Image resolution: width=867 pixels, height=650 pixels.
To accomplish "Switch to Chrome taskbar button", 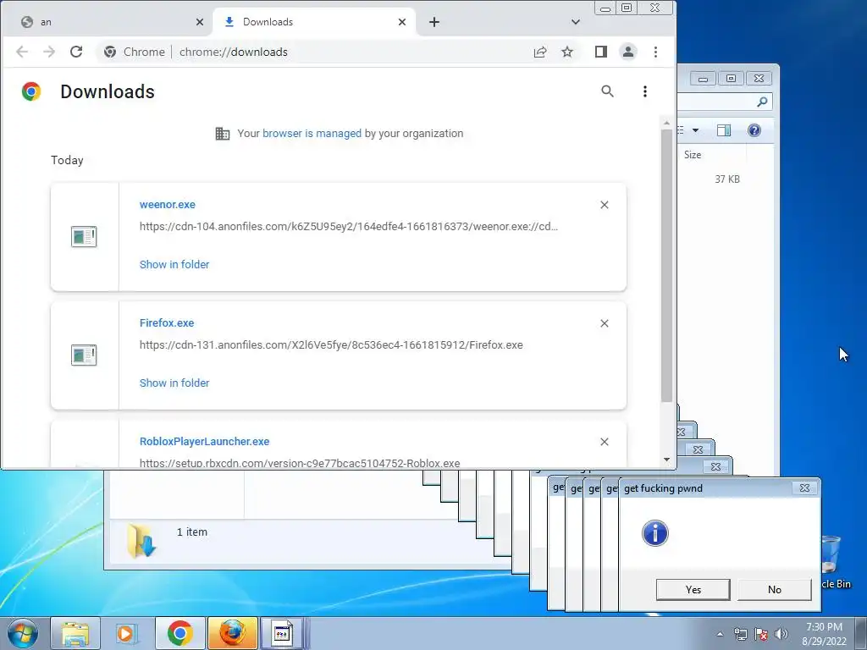I will pyautogui.click(x=179, y=633).
